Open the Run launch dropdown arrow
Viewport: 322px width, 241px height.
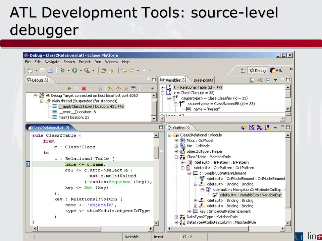click(81, 71)
